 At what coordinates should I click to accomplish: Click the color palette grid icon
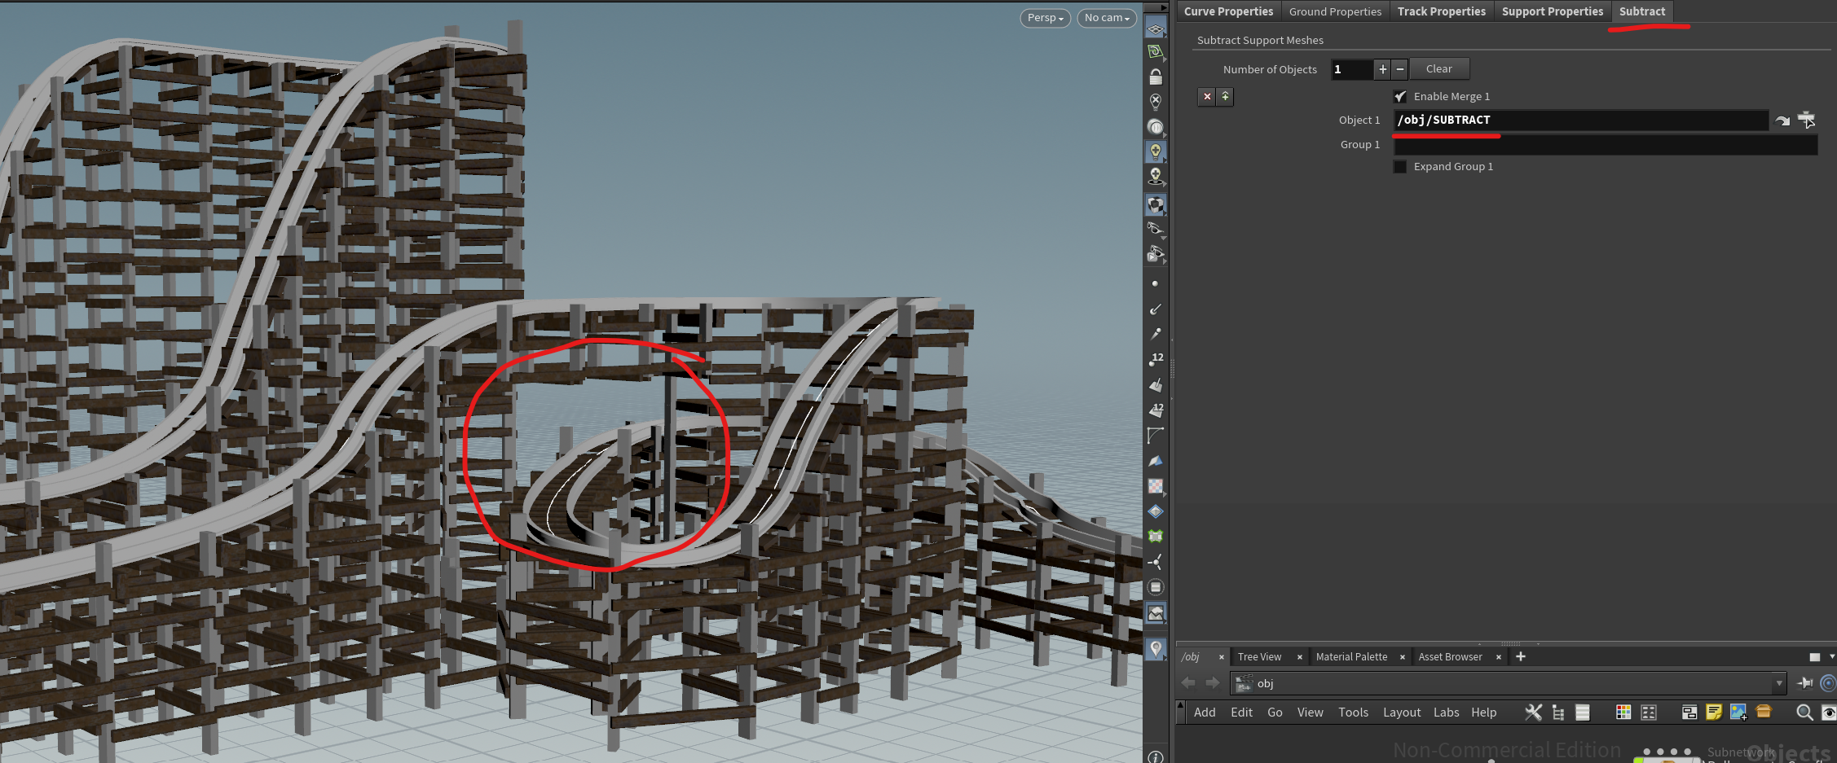point(1623,713)
